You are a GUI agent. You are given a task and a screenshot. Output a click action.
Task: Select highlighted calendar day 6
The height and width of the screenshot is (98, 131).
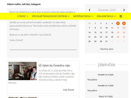[x=124, y=23]
